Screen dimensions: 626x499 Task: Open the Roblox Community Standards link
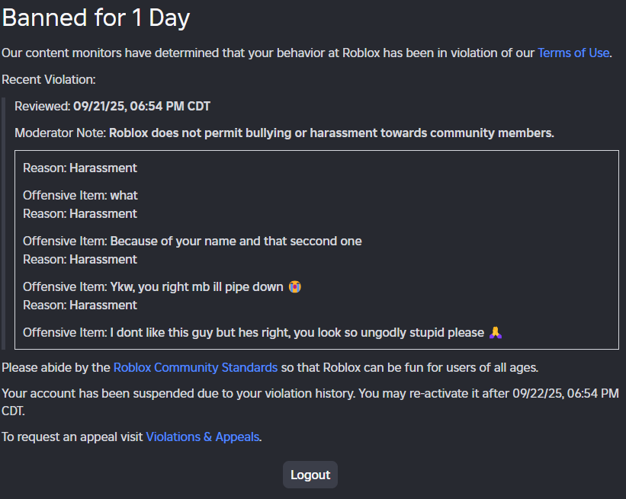click(195, 367)
